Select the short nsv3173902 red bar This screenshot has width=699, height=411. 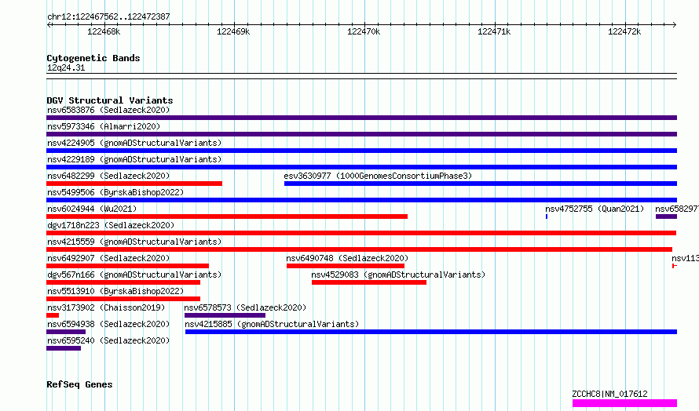point(53,315)
